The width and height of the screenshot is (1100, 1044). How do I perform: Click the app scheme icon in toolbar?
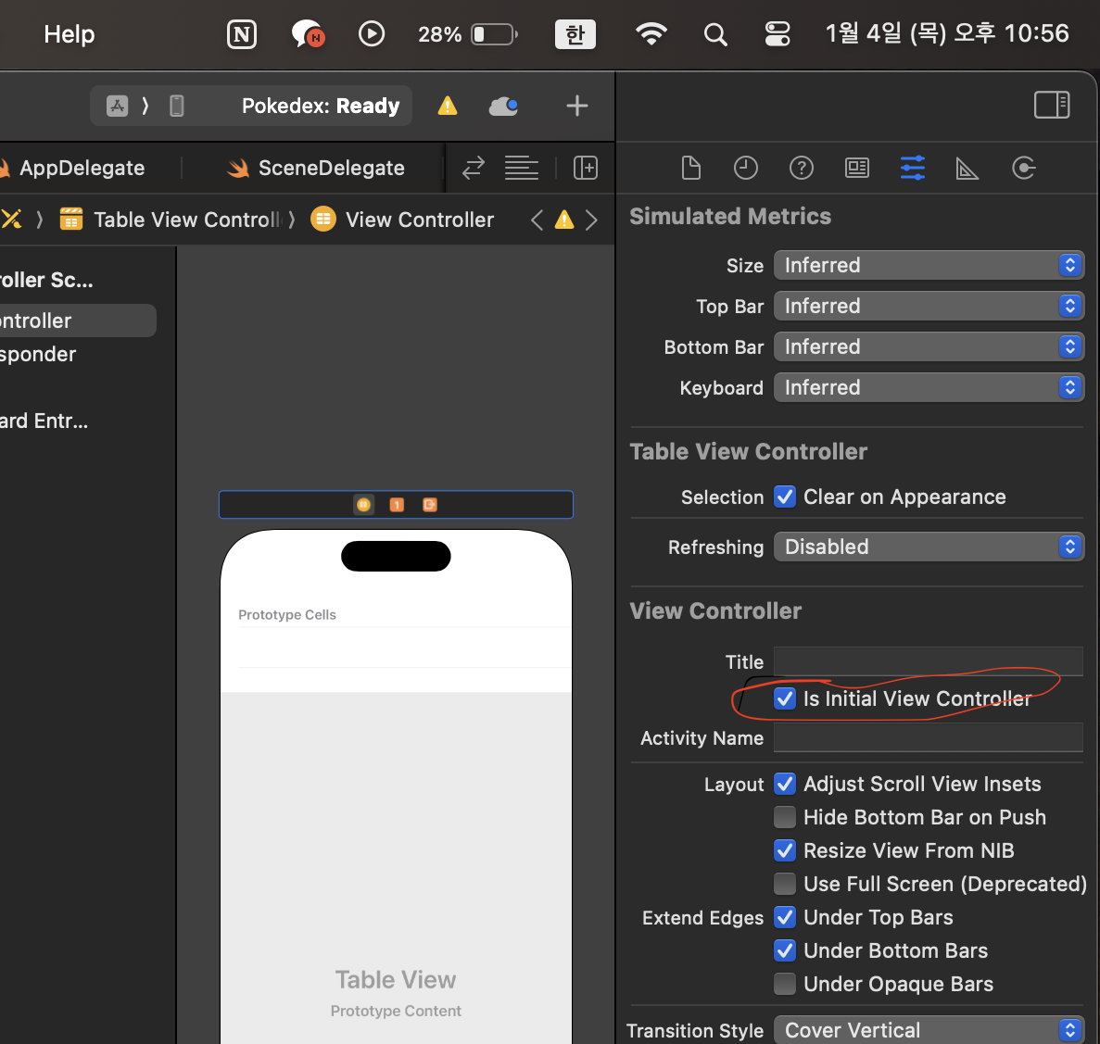[117, 106]
